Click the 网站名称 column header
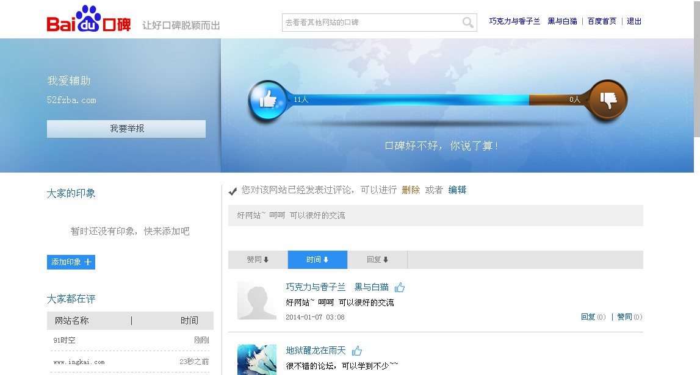The width and height of the screenshot is (700, 375). click(x=71, y=321)
